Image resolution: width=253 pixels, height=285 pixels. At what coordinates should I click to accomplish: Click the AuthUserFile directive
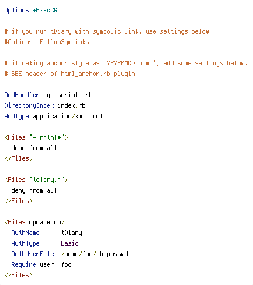(32, 254)
